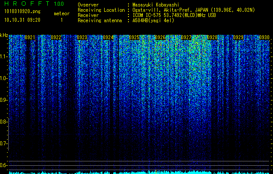Image resolution: width=273 pixels, height=174 pixels.
Task: Click the antenna text A504HB(yagi 4el)
Action: click(153, 20)
